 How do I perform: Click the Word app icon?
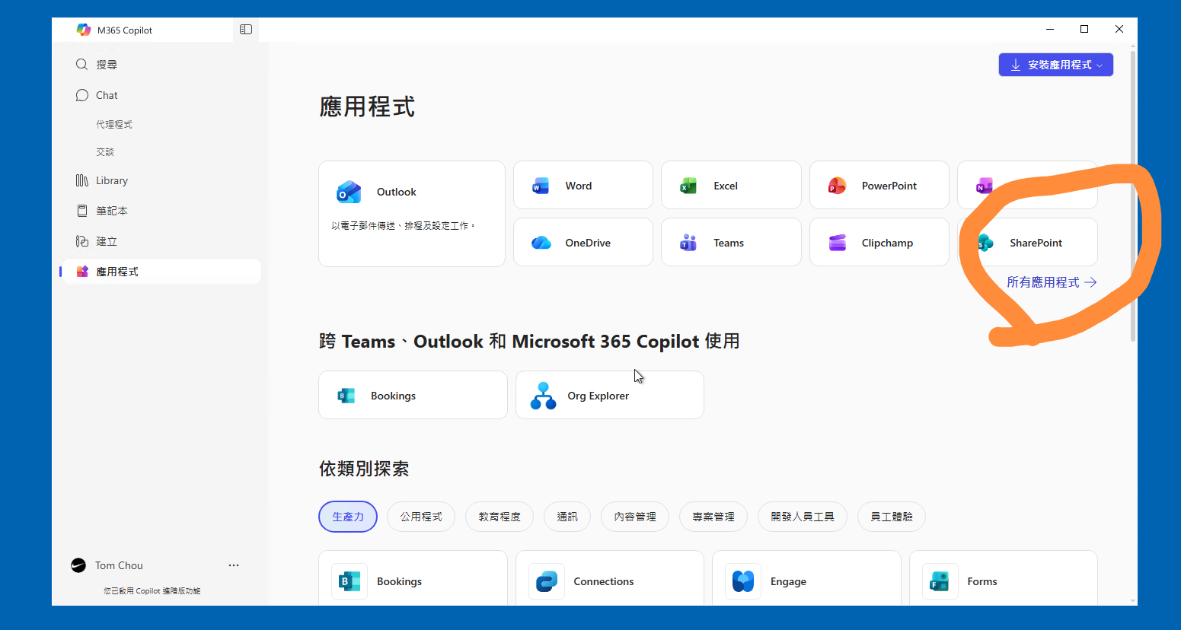click(x=541, y=186)
